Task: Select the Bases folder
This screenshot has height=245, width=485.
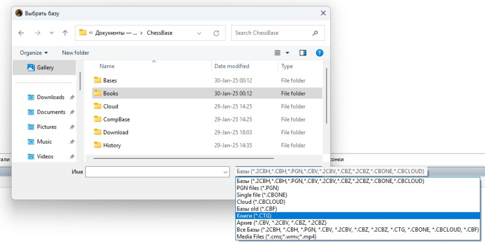Action: (207, 81)
